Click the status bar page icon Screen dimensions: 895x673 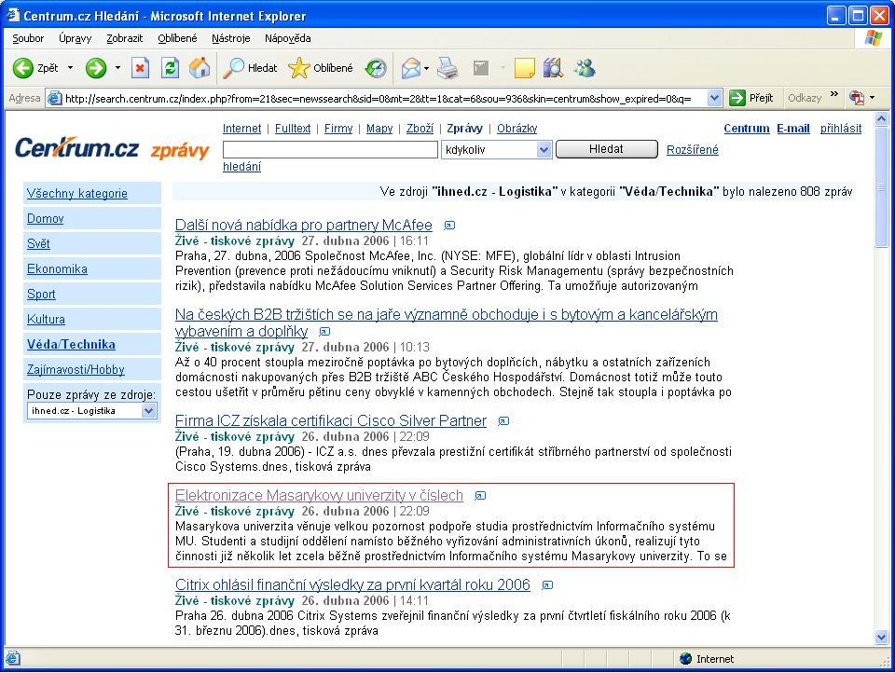[12, 658]
